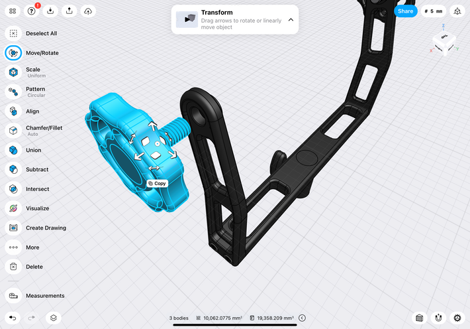Open the More tools option

[13, 247]
